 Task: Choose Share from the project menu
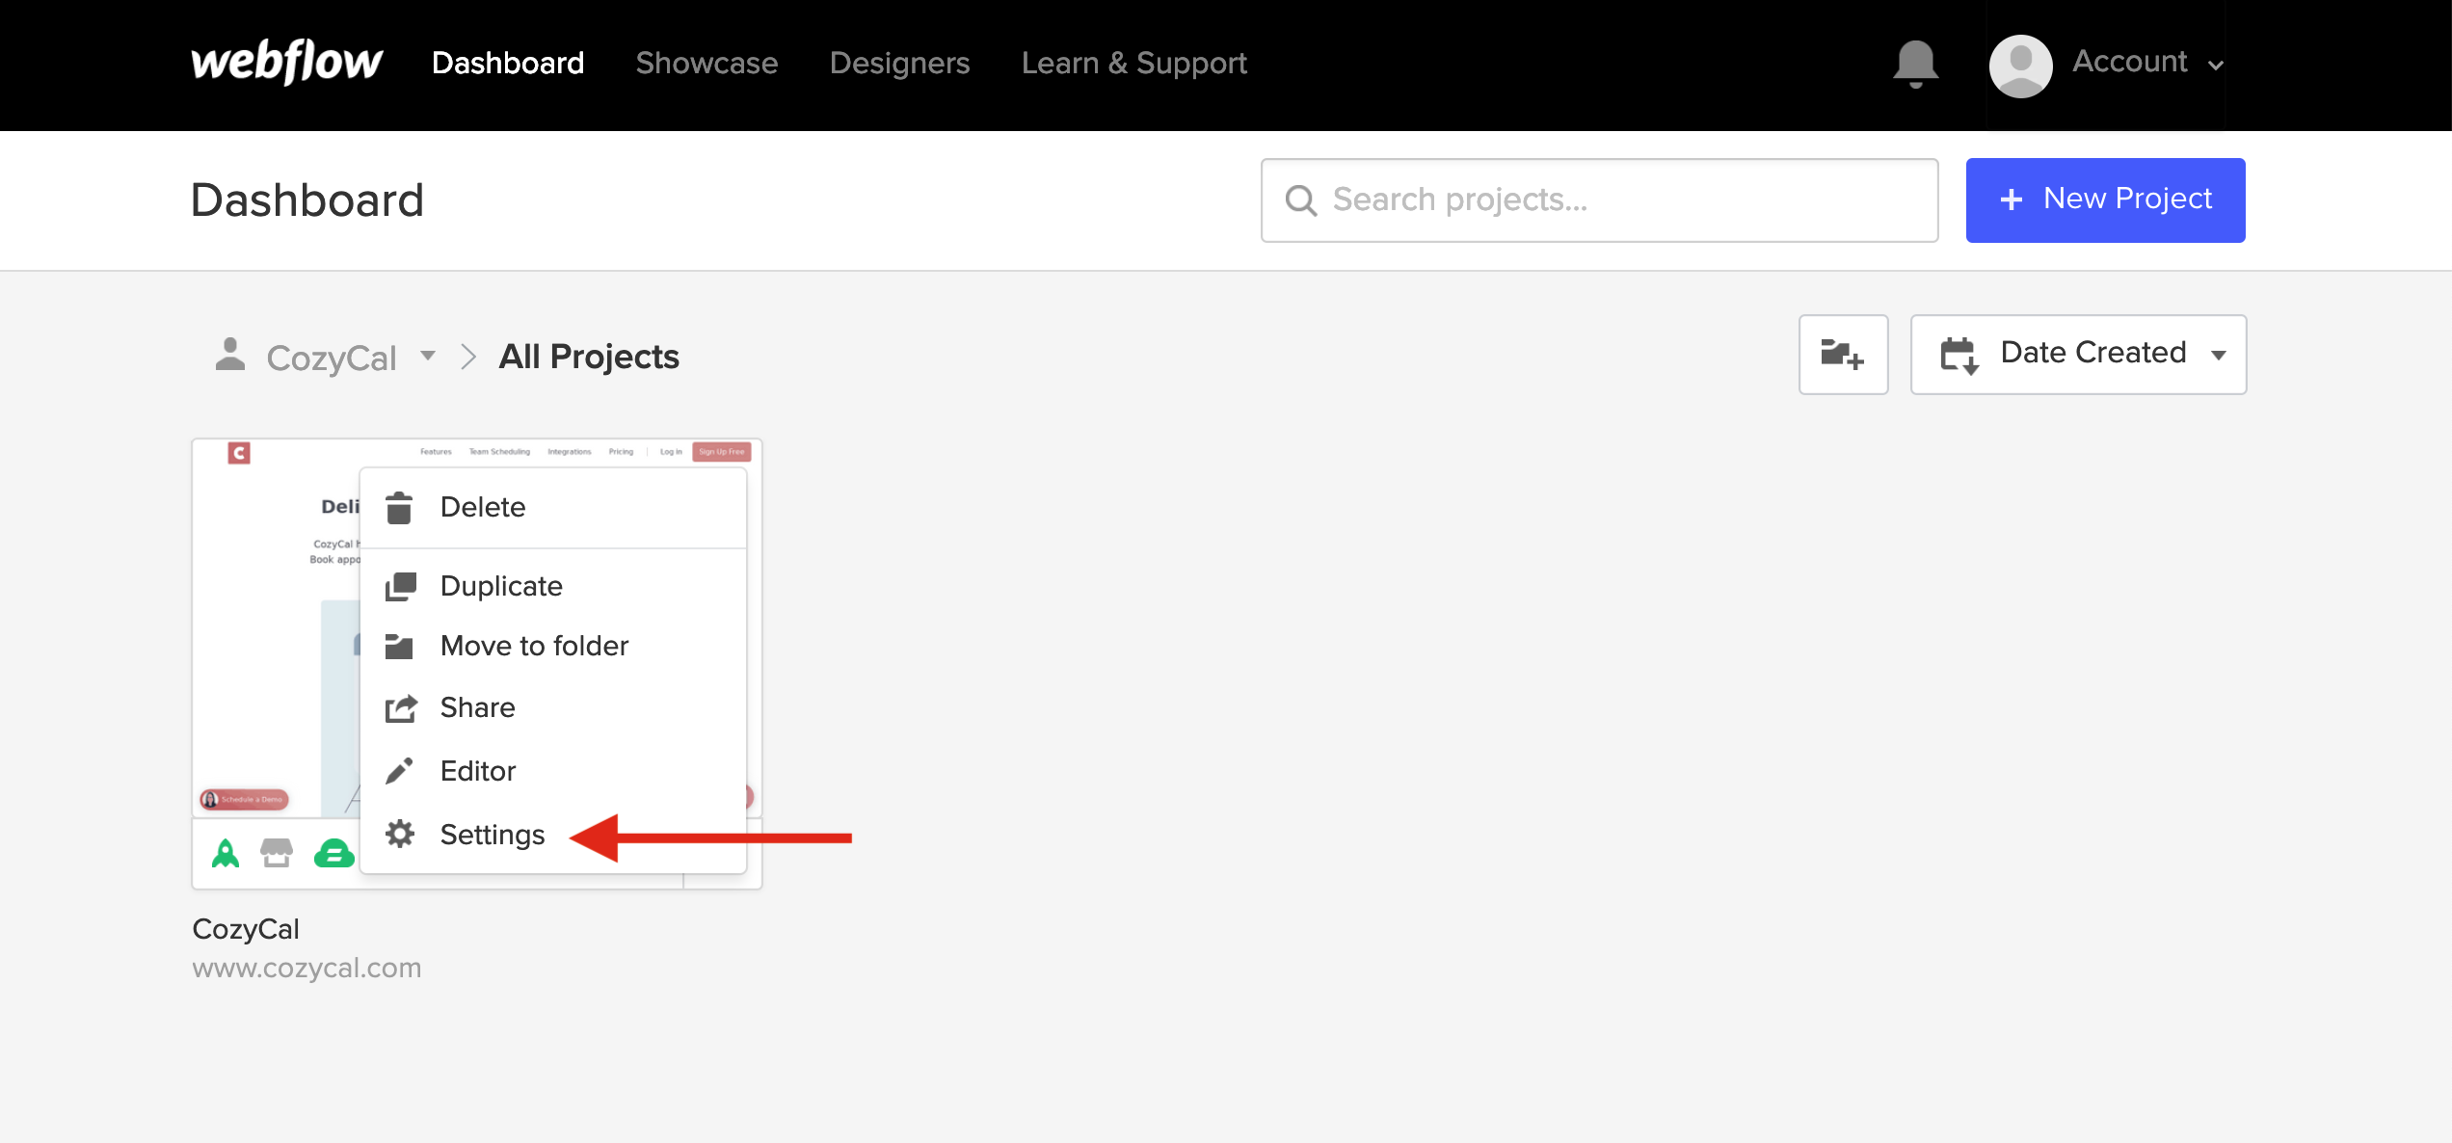click(x=477, y=707)
